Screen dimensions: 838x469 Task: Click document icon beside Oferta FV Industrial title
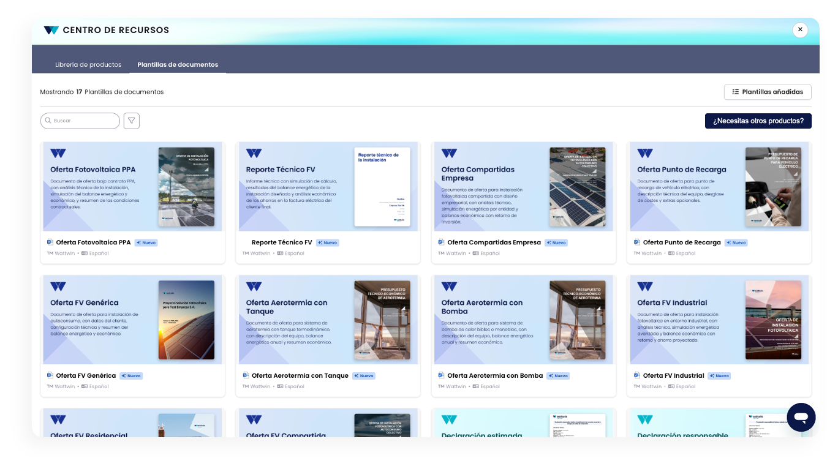point(637,375)
